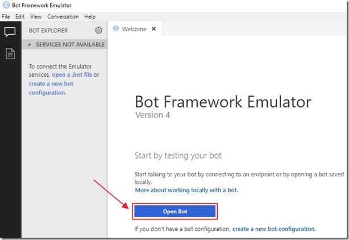Click sidebar 'create a new bot configuration' link
Screen dimensions: 349x240
pyautogui.click(x=51, y=88)
